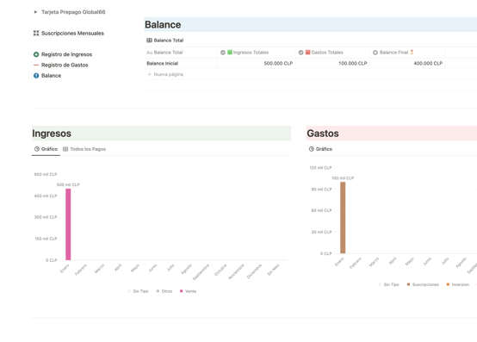Viewport: 477px width, 342px height.
Task: Click the Suscripciones Mensuales page icon
Action: click(x=36, y=33)
